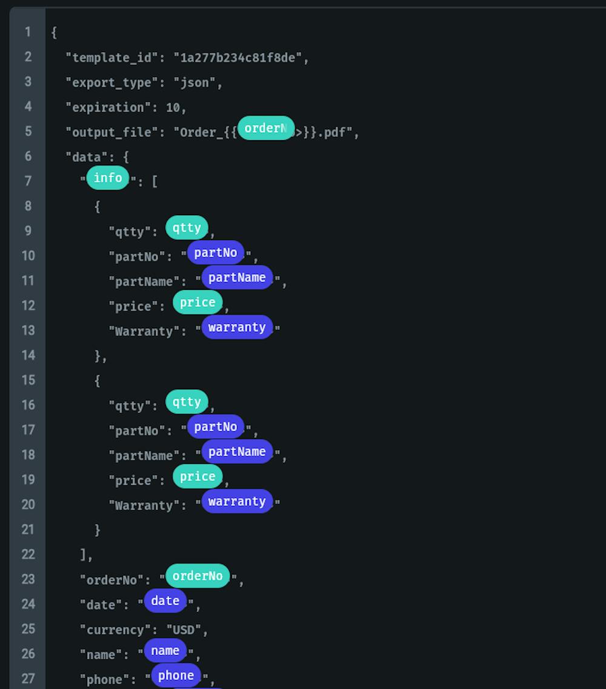
Task: Click the price pill on line 12
Action: pos(198,303)
